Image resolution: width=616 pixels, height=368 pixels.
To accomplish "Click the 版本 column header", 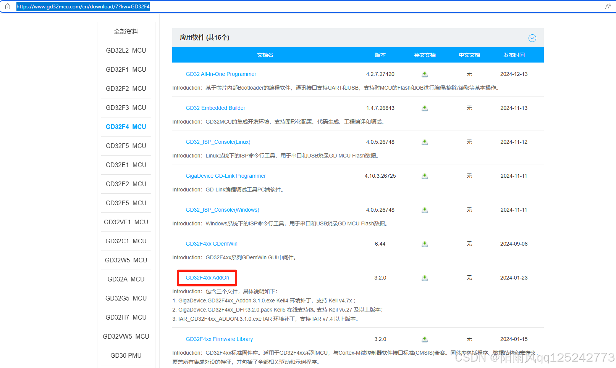I will [x=380, y=55].
